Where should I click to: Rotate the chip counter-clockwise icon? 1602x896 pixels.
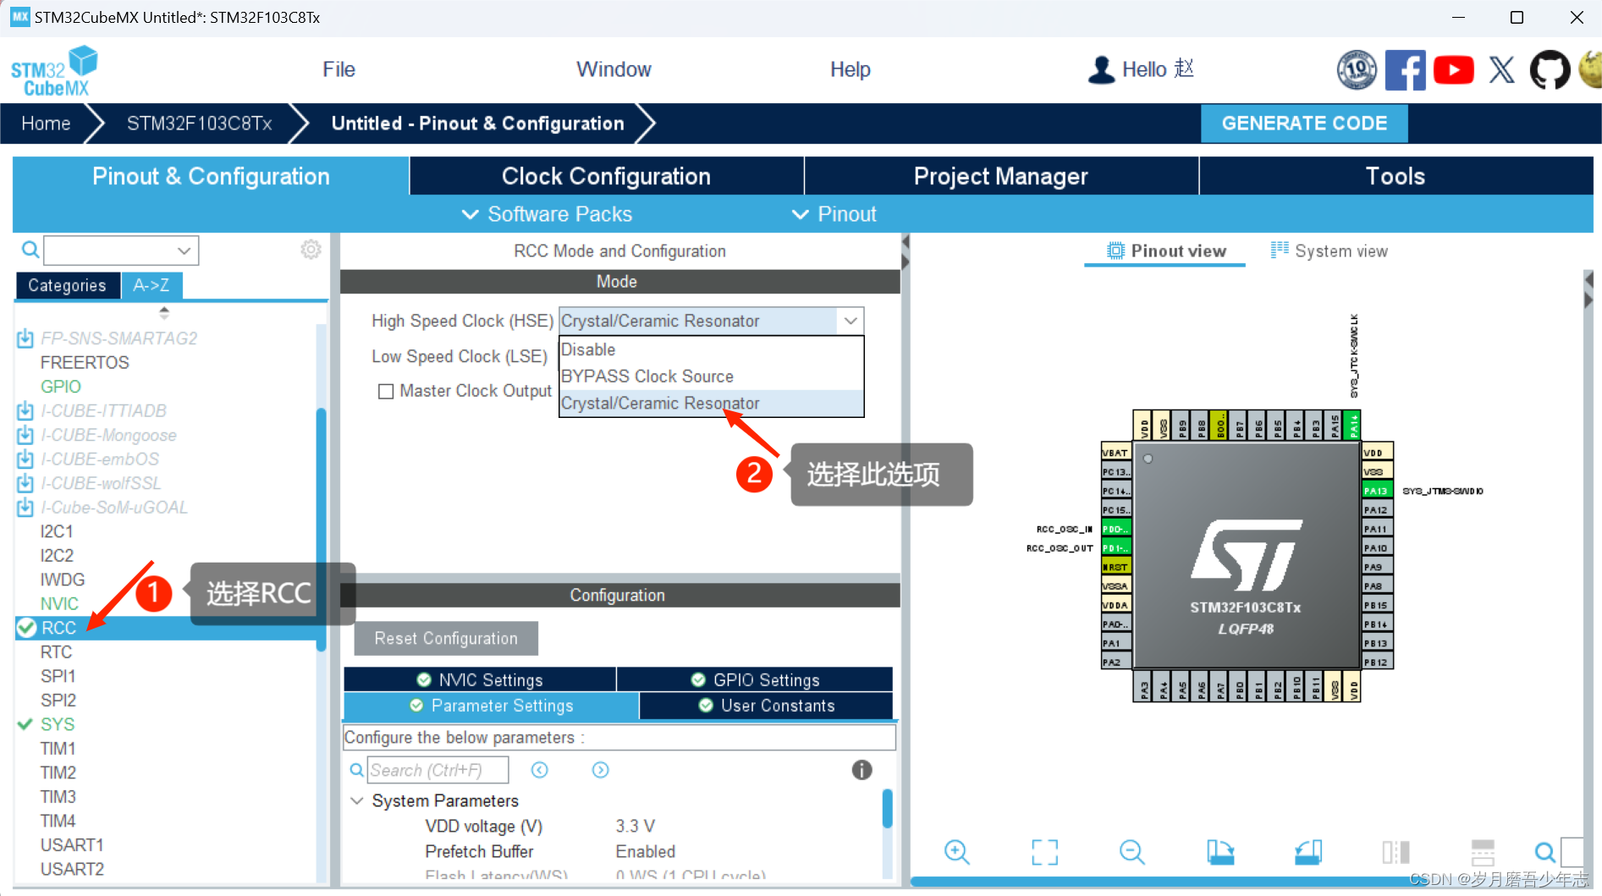(x=1308, y=852)
